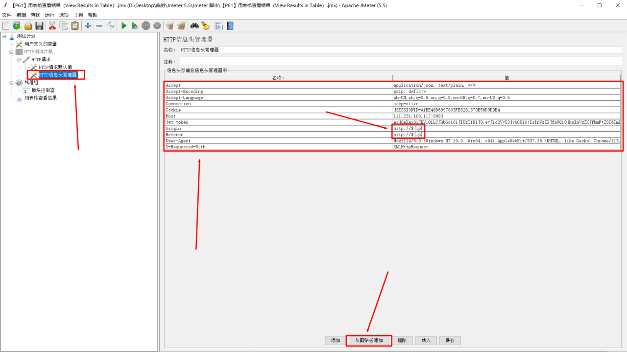Viewport: 627px width, 352px height.
Task: Open the 运行 menu
Action: pos(49,14)
